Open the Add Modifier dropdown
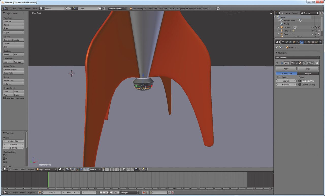 pyautogui.click(x=297, y=58)
